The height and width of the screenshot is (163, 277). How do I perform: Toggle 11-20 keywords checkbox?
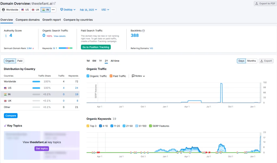112,126
